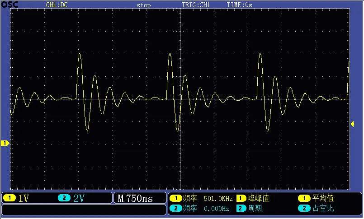This screenshot has height=219, width=364.
Task: Click the TIME:0s offset label
Action: 239,5
